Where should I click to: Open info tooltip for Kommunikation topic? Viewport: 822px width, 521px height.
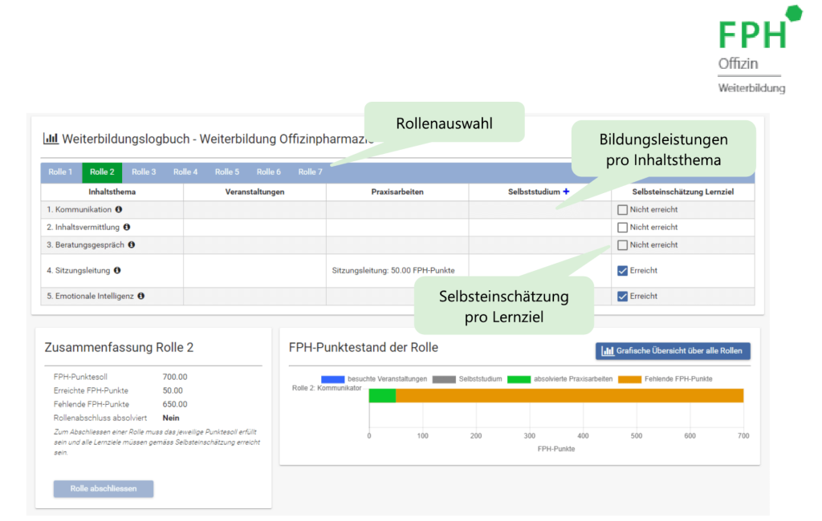point(119,209)
